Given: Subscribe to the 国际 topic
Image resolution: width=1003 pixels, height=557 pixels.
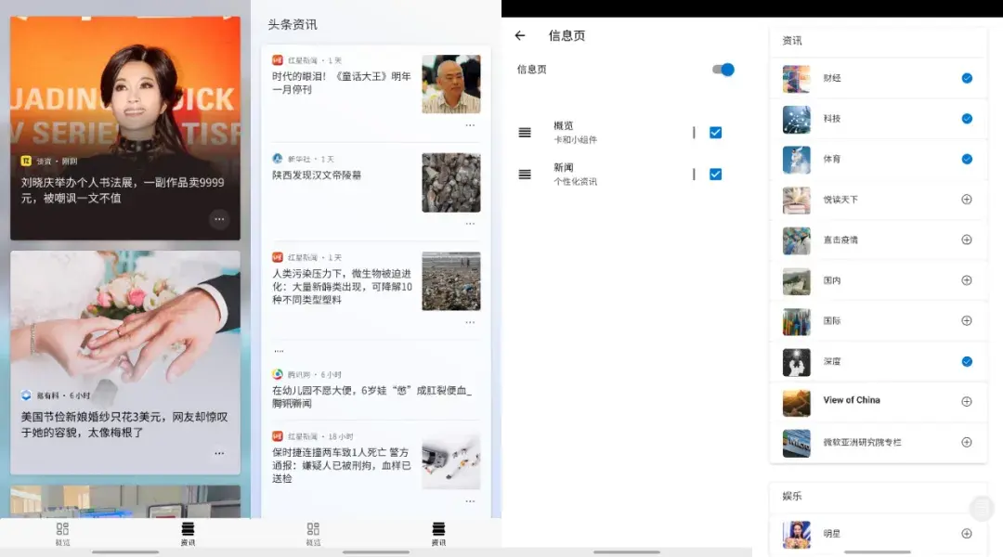Looking at the screenshot, I should point(967,320).
